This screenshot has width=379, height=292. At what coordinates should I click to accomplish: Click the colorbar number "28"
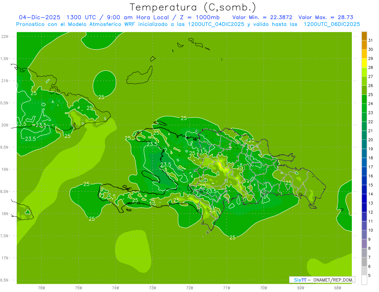[x=371, y=67]
